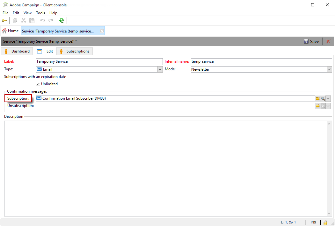Click the envelope icon in the Type field
Screen dimensions: 335x226
[39, 69]
